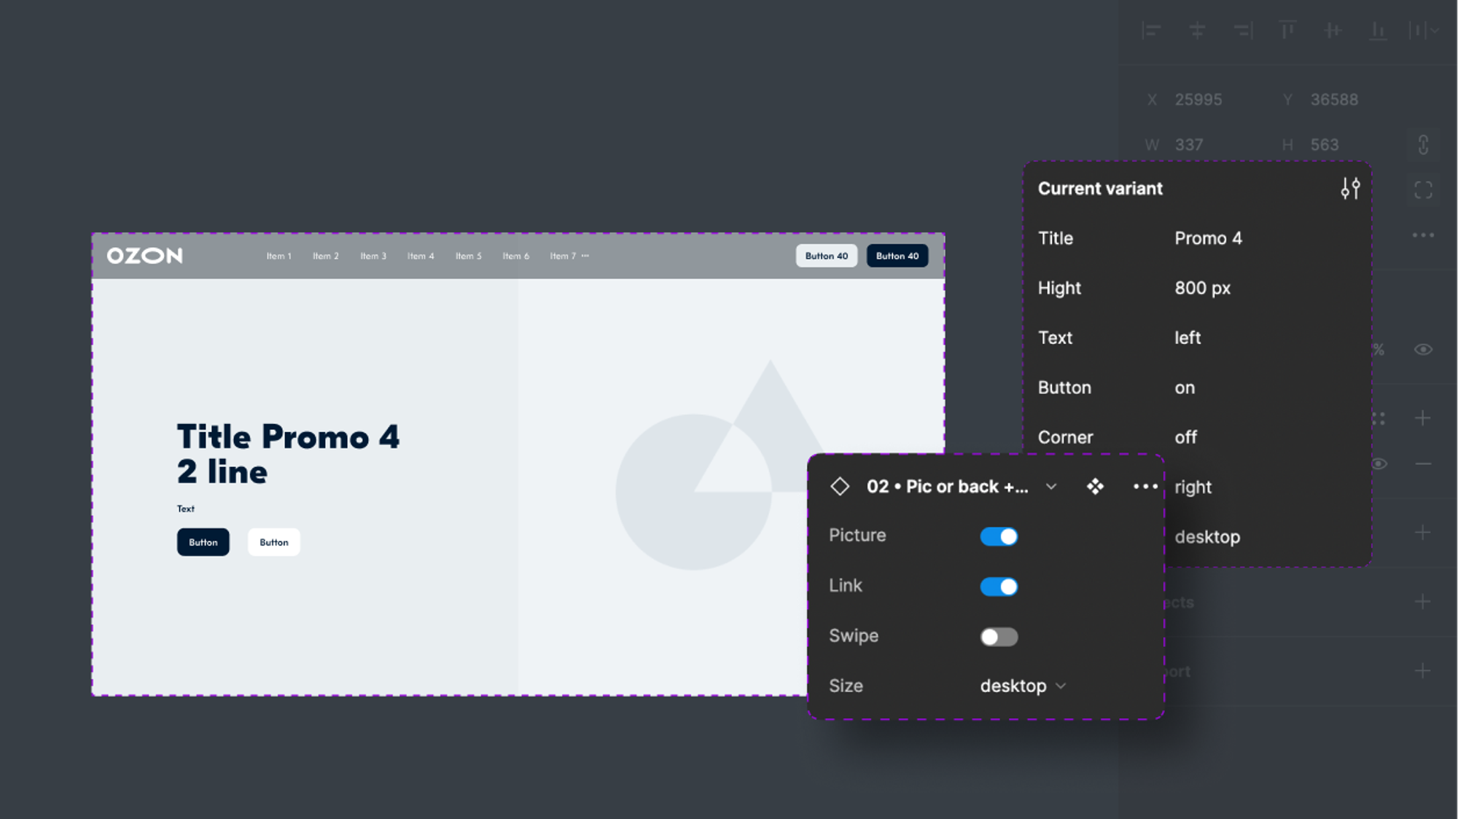Click the desktop value in variant panel
This screenshot has width=1458, height=819.
coord(1207,537)
